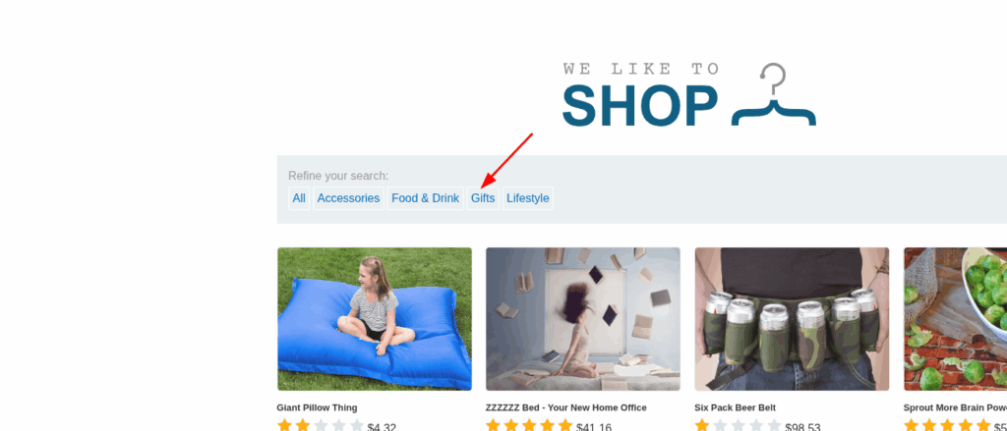Click the first star under ZZZZZZ Bed
Viewport: 1007px width, 431px height.
494,426
